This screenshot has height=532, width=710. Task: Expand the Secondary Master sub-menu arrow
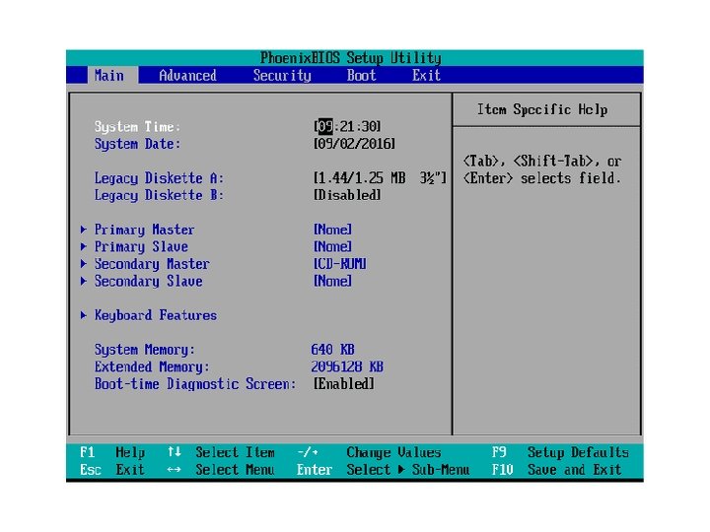click(83, 264)
